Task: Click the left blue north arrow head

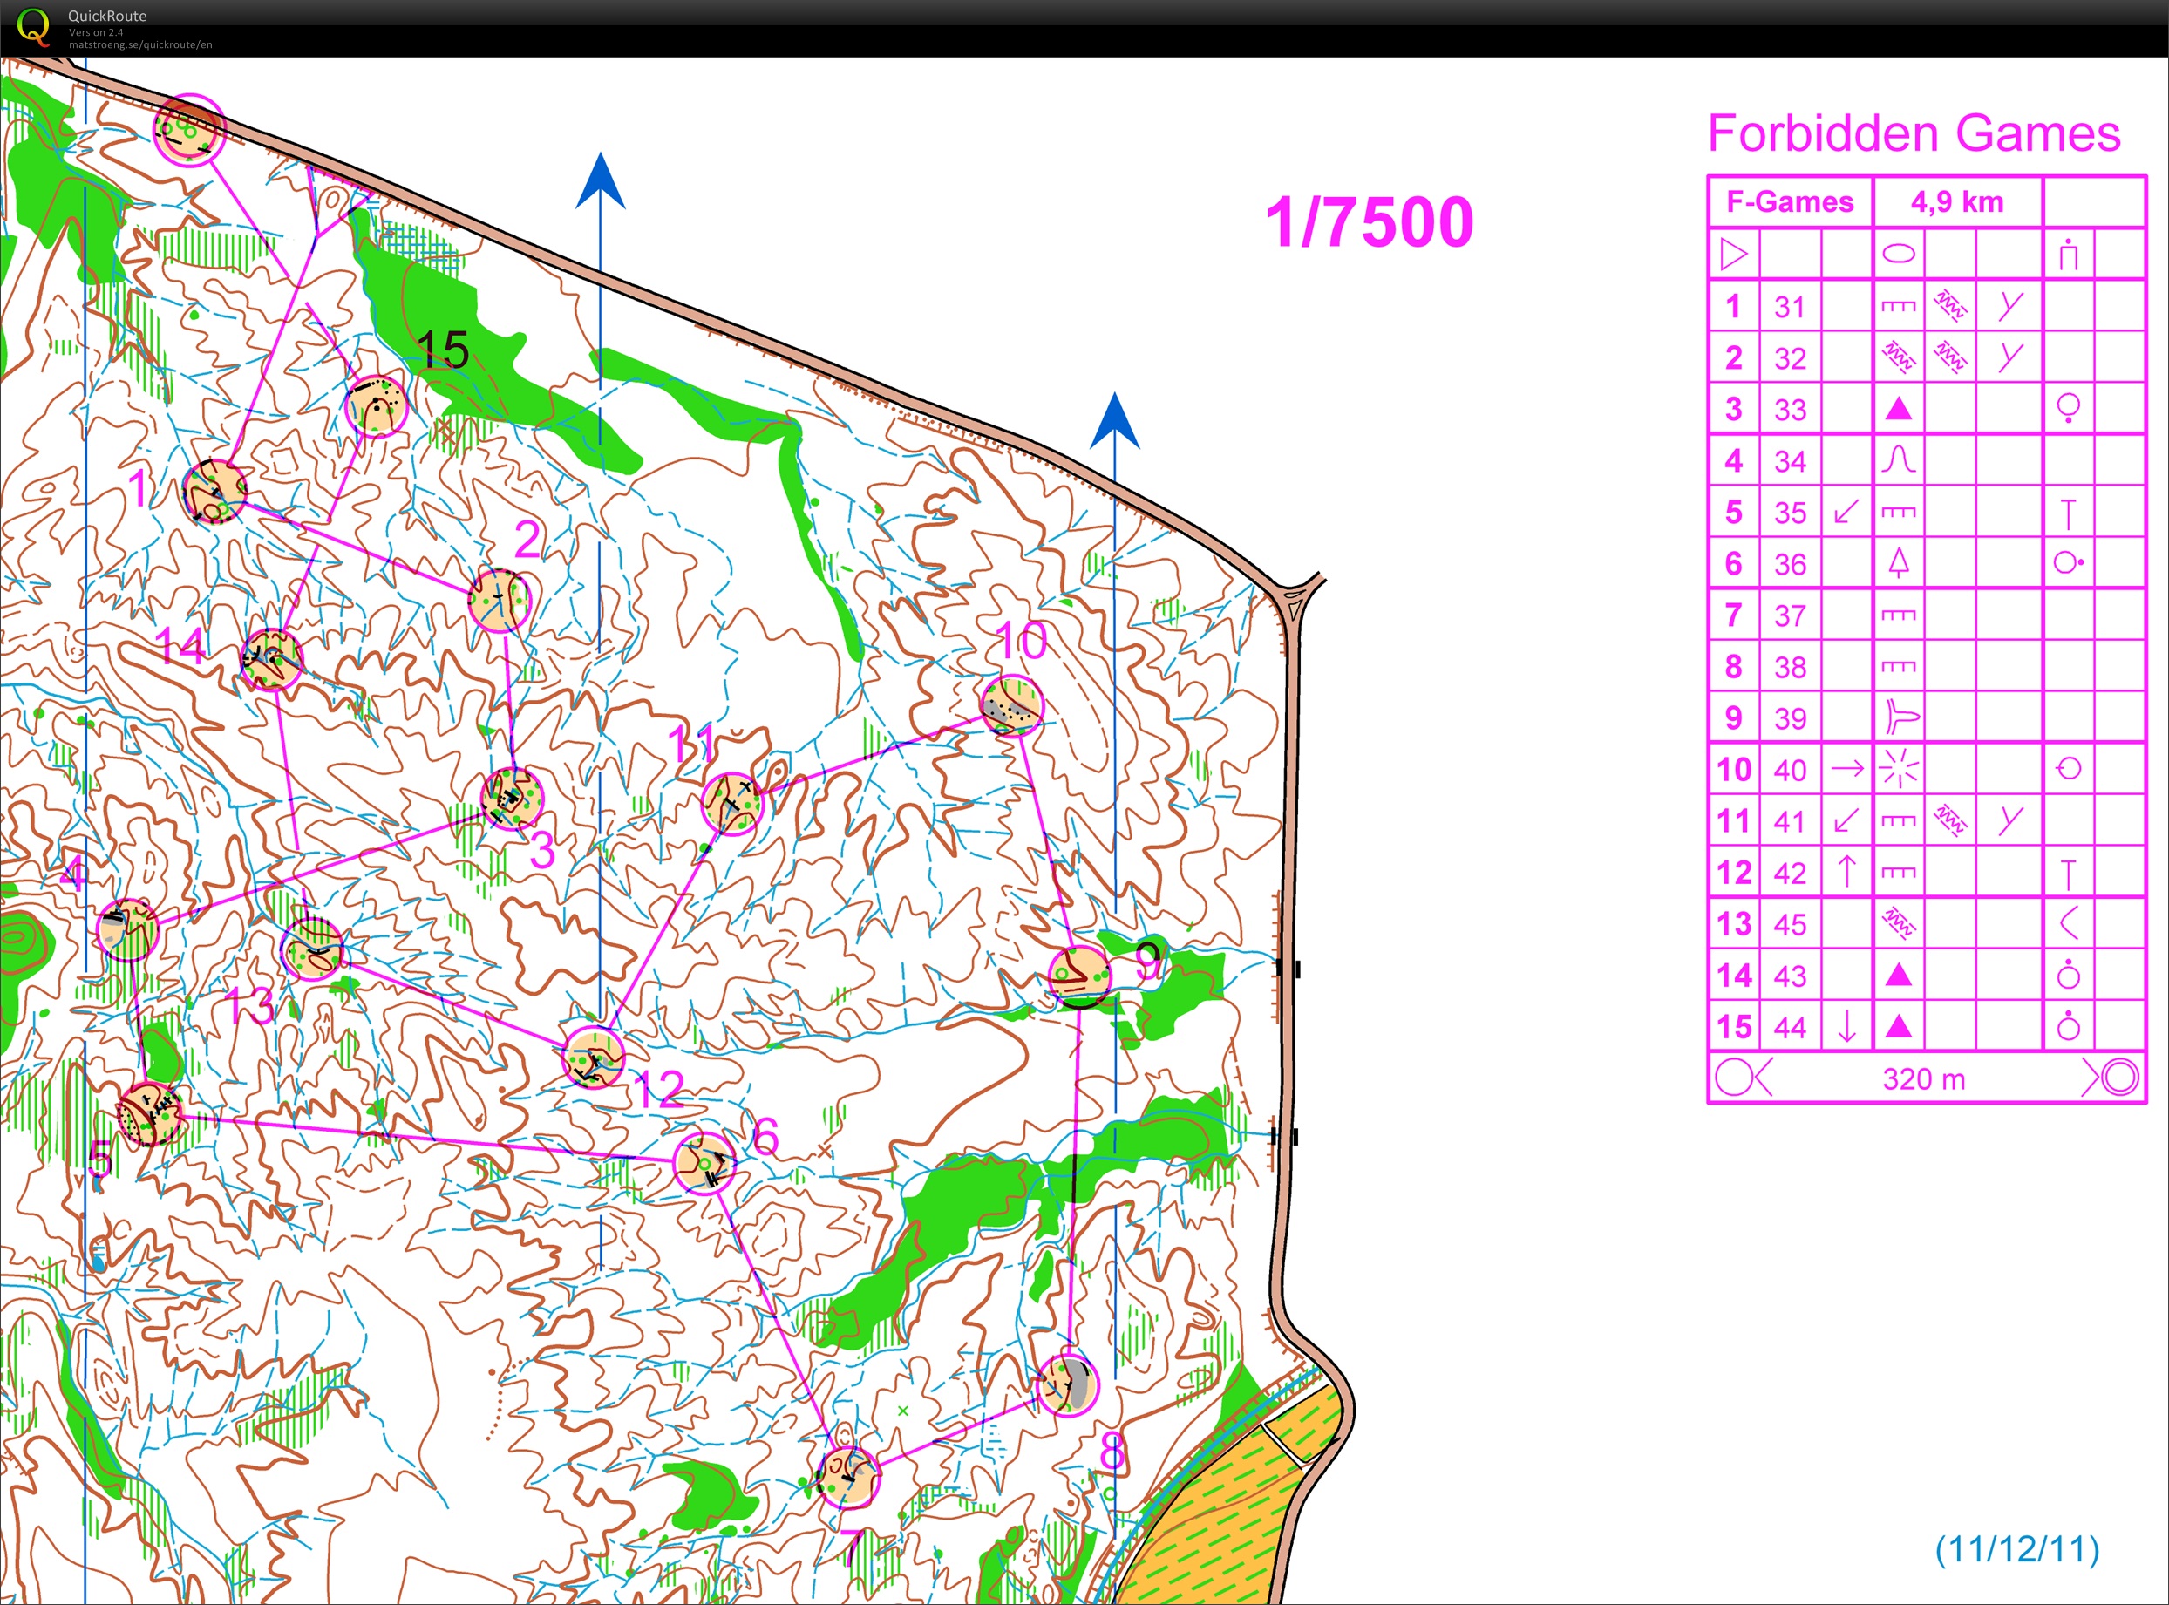Action: [x=601, y=180]
